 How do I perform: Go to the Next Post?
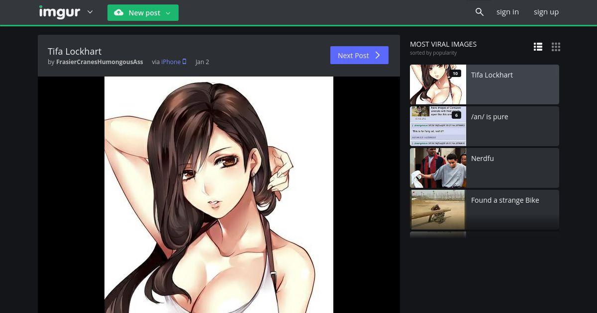tap(359, 55)
